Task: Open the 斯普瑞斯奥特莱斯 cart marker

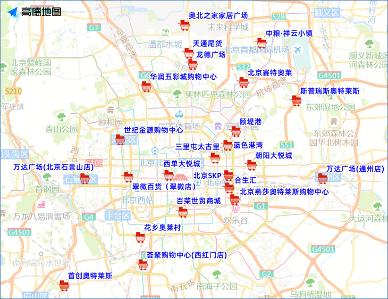Action: tap(296, 101)
